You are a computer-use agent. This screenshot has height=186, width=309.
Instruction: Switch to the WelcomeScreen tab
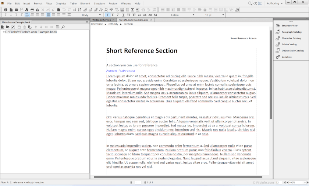(x=102, y=20)
